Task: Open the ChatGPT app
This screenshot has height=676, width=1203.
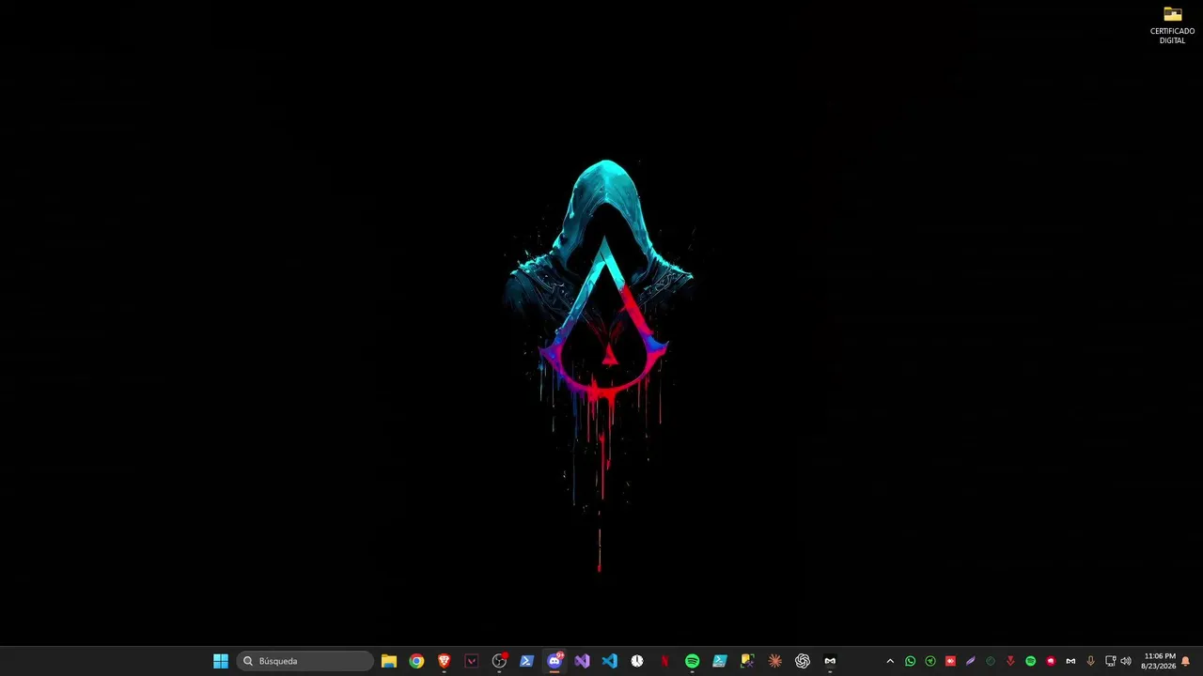Action: 802,661
